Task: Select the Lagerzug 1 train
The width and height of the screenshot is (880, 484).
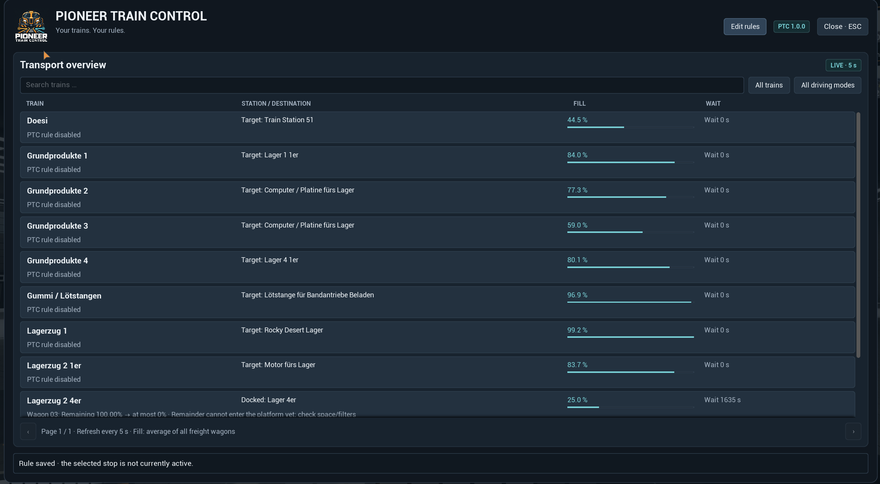Action: [437, 337]
